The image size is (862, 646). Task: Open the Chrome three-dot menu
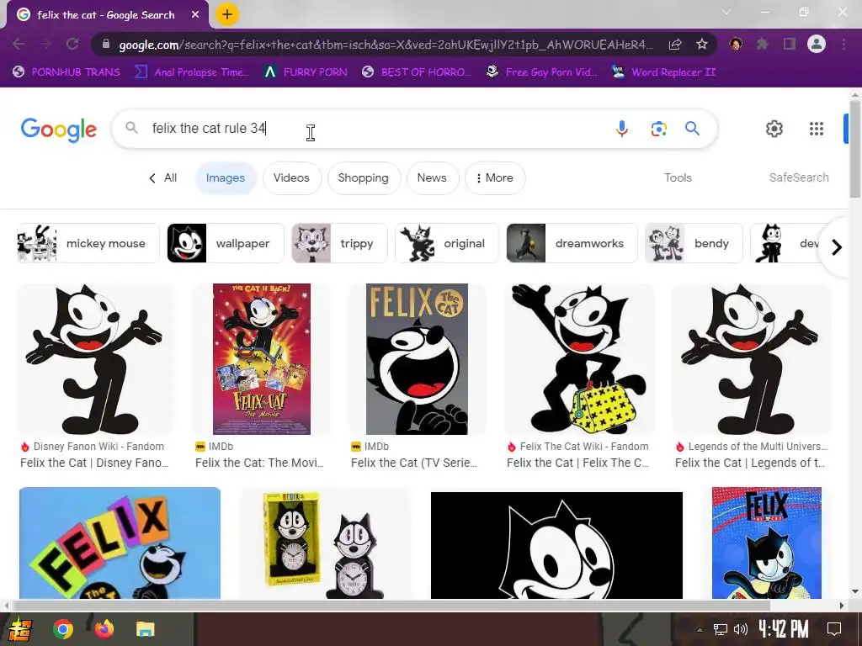(843, 45)
